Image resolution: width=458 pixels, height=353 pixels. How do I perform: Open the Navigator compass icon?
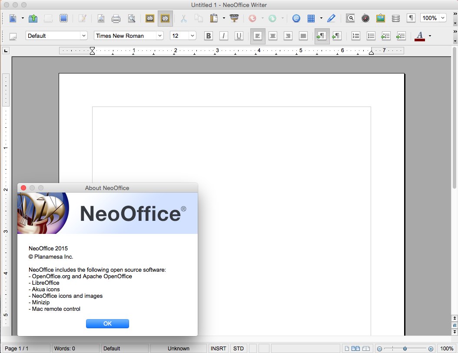point(365,18)
